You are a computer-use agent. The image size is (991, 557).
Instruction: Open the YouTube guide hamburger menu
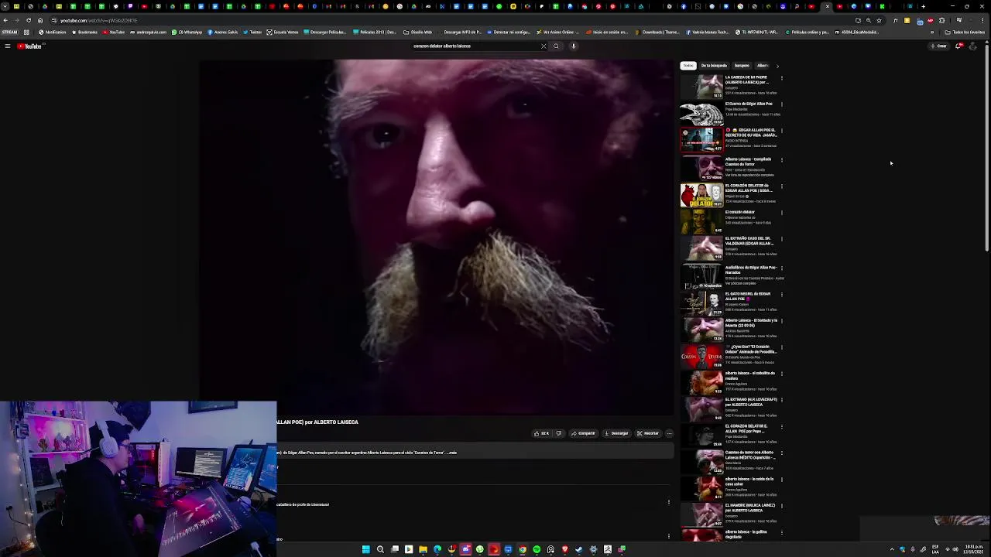[7, 46]
